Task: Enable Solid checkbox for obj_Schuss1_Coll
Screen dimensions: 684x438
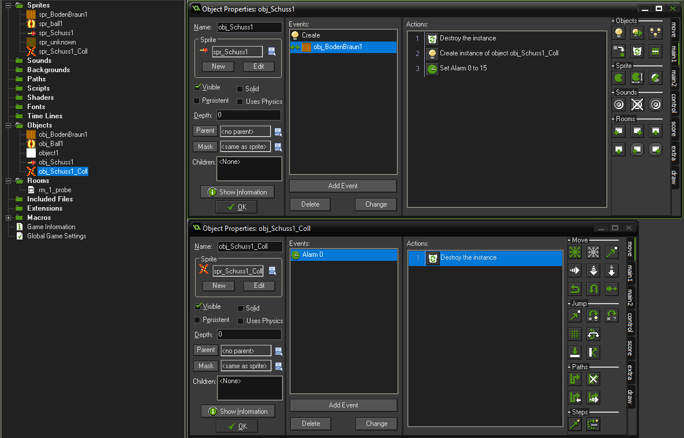Action: click(x=241, y=308)
